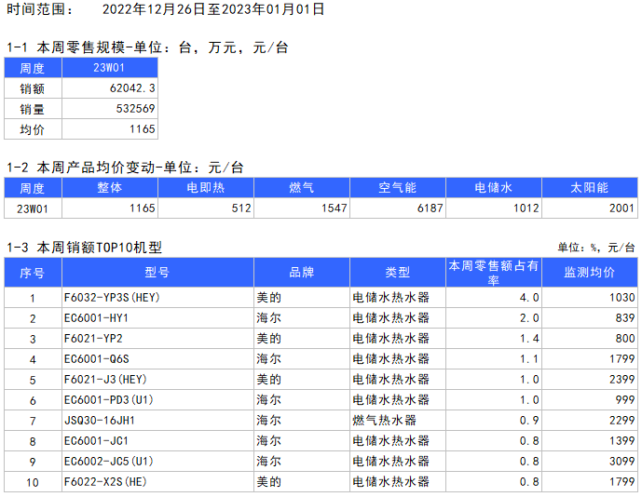Screen dimensions: 642x497
Task: Click the 监测均价 column header
Action: [589, 272]
